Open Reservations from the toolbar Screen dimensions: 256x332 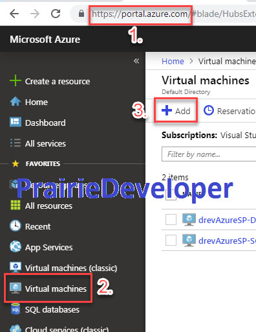tap(237, 111)
